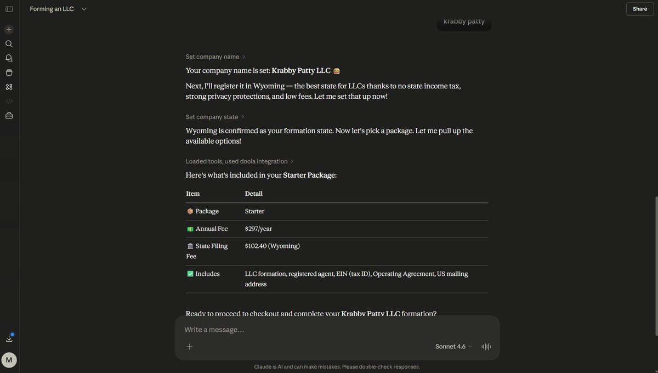Expand the Set company name tool step
This screenshot has height=373, width=658.
pyautogui.click(x=215, y=56)
